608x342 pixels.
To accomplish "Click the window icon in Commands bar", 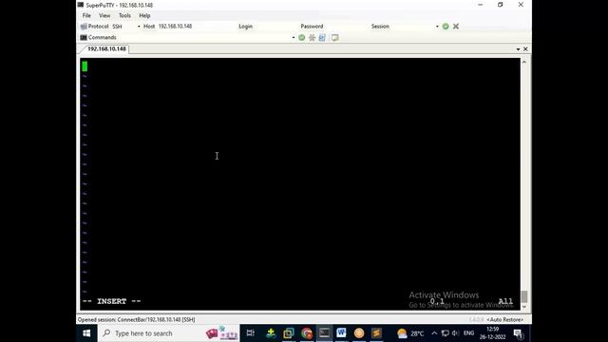I will pyautogui.click(x=334, y=38).
